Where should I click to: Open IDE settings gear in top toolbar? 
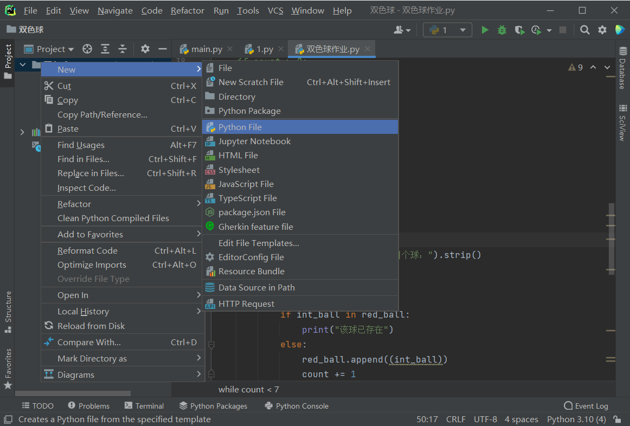point(602,30)
